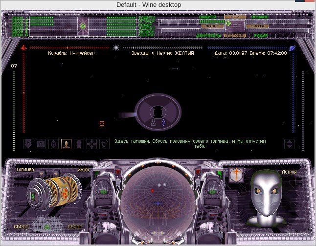Viewport: 316px width, 246px height.
Task: Click the orange cross compass icon
Action: coord(236,175)
